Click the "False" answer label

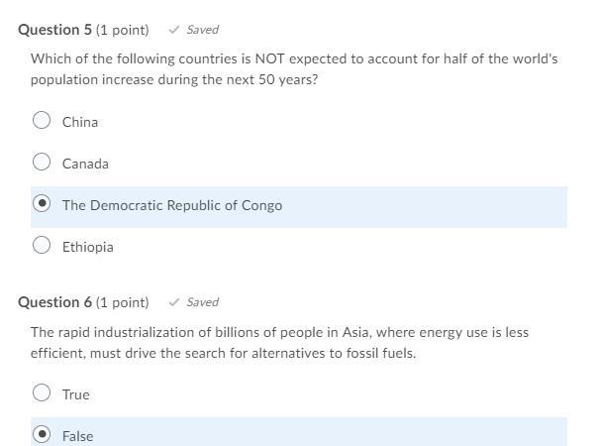tap(77, 436)
